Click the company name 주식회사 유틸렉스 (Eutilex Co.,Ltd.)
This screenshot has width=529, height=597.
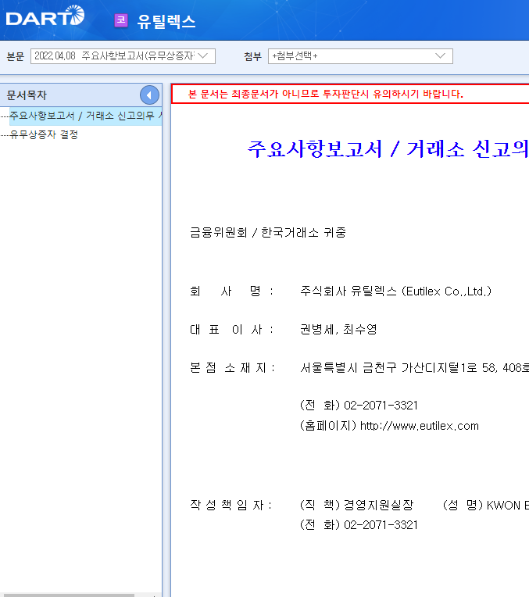tap(395, 291)
